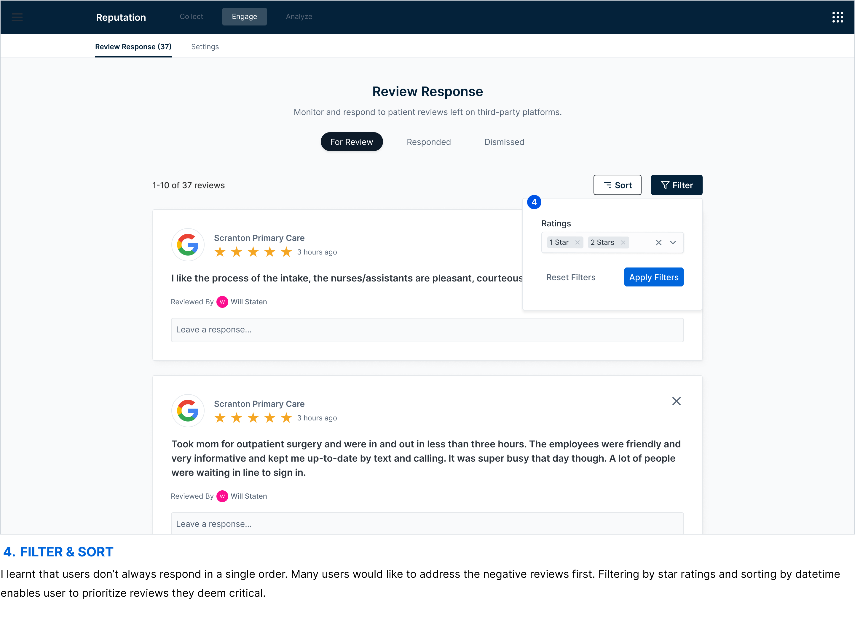Image resolution: width=855 pixels, height=621 pixels.
Task: Expand the Ratings dropdown chevron
Action: click(x=673, y=243)
